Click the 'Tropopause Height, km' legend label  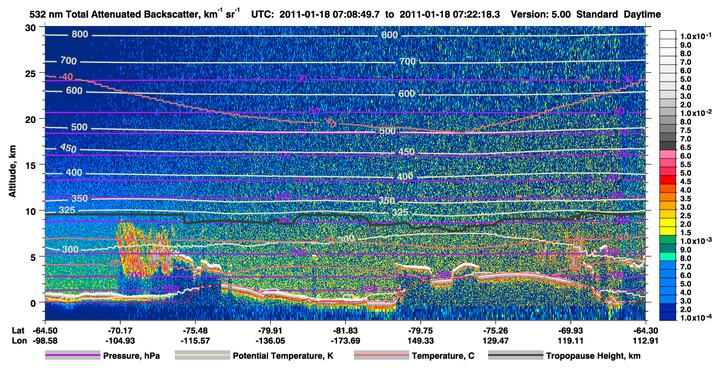(x=593, y=356)
